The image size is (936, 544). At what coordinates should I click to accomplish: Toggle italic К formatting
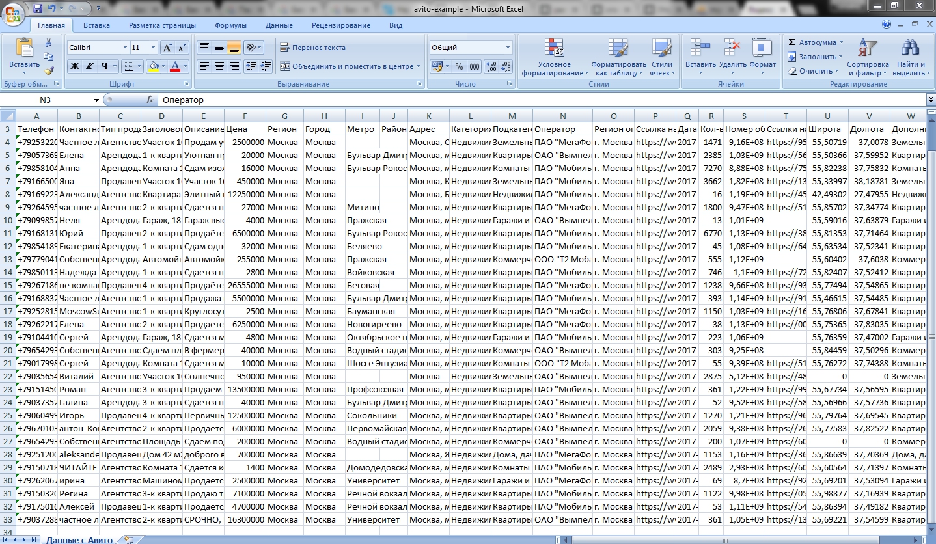90,66
